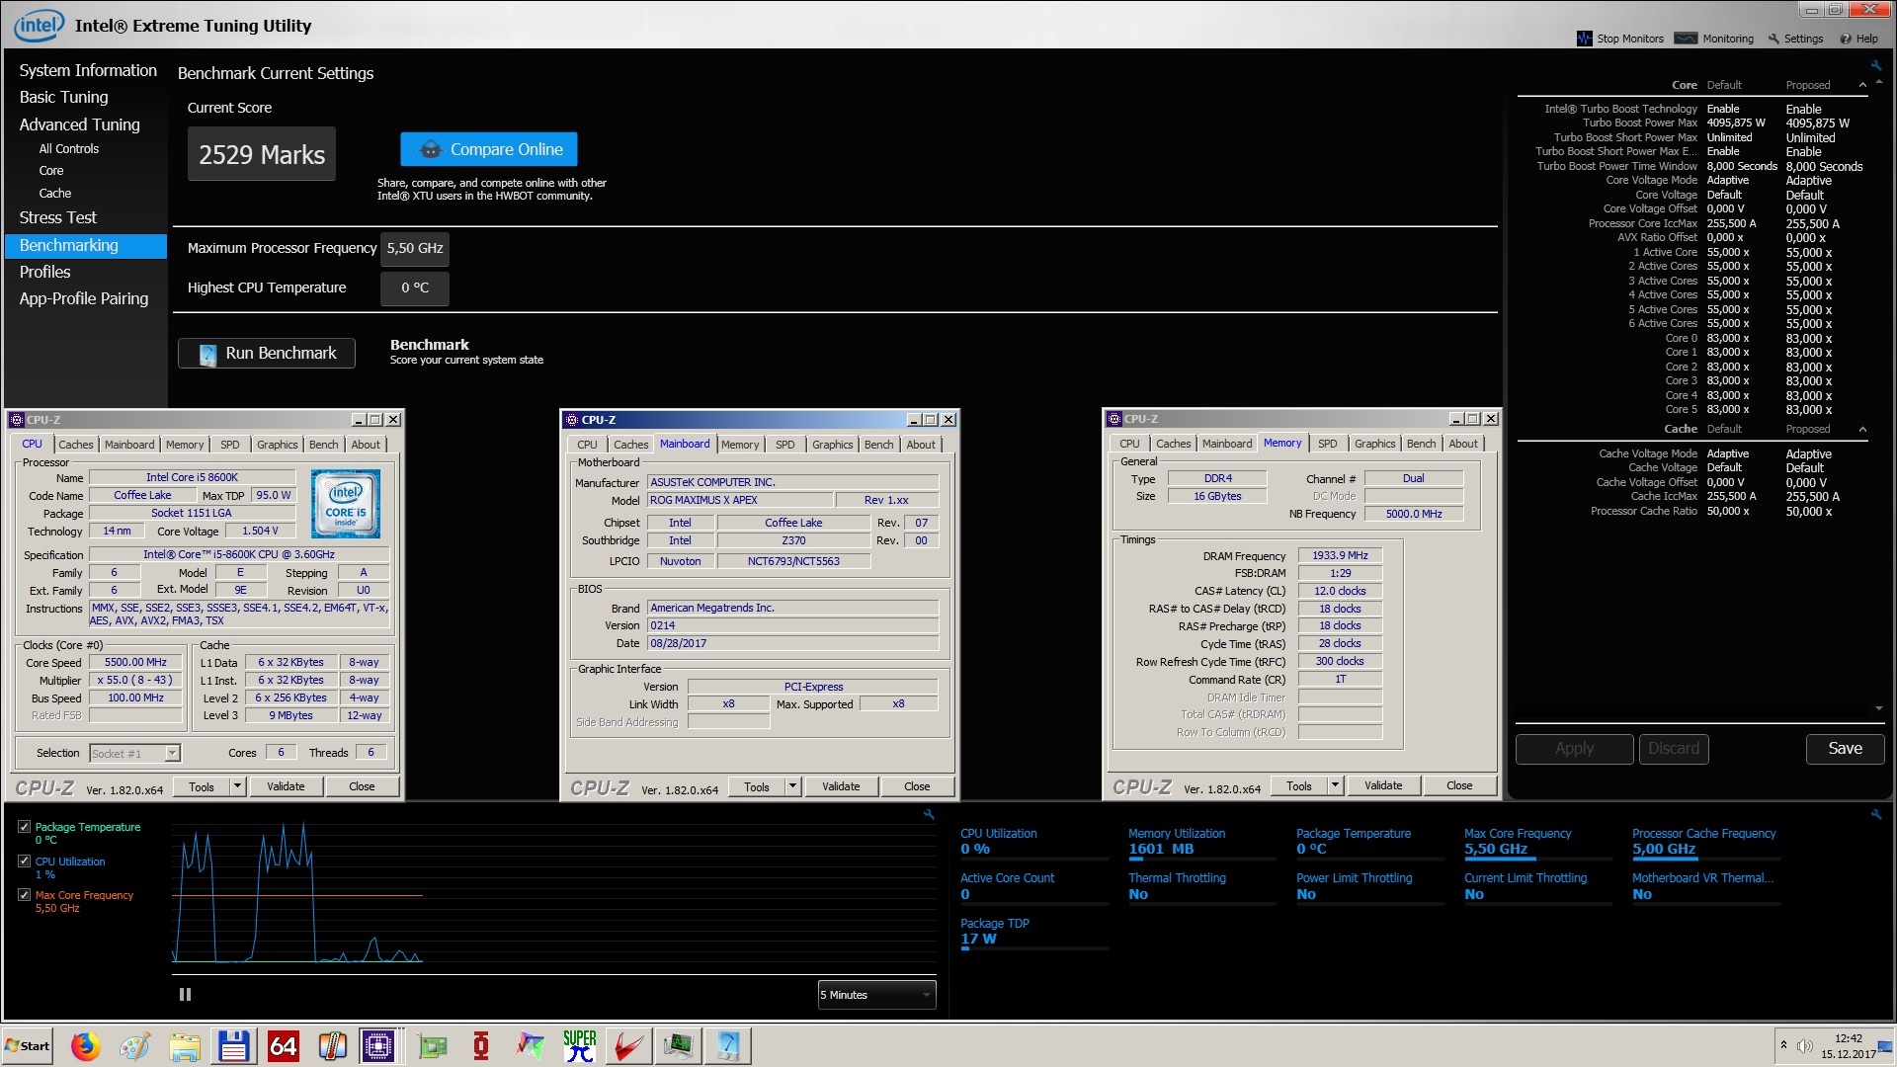This screenshot has height=1067, width=1897.
Task: Open the thermometer Core Temp taskbar icon
Action: coord(332,1045)
